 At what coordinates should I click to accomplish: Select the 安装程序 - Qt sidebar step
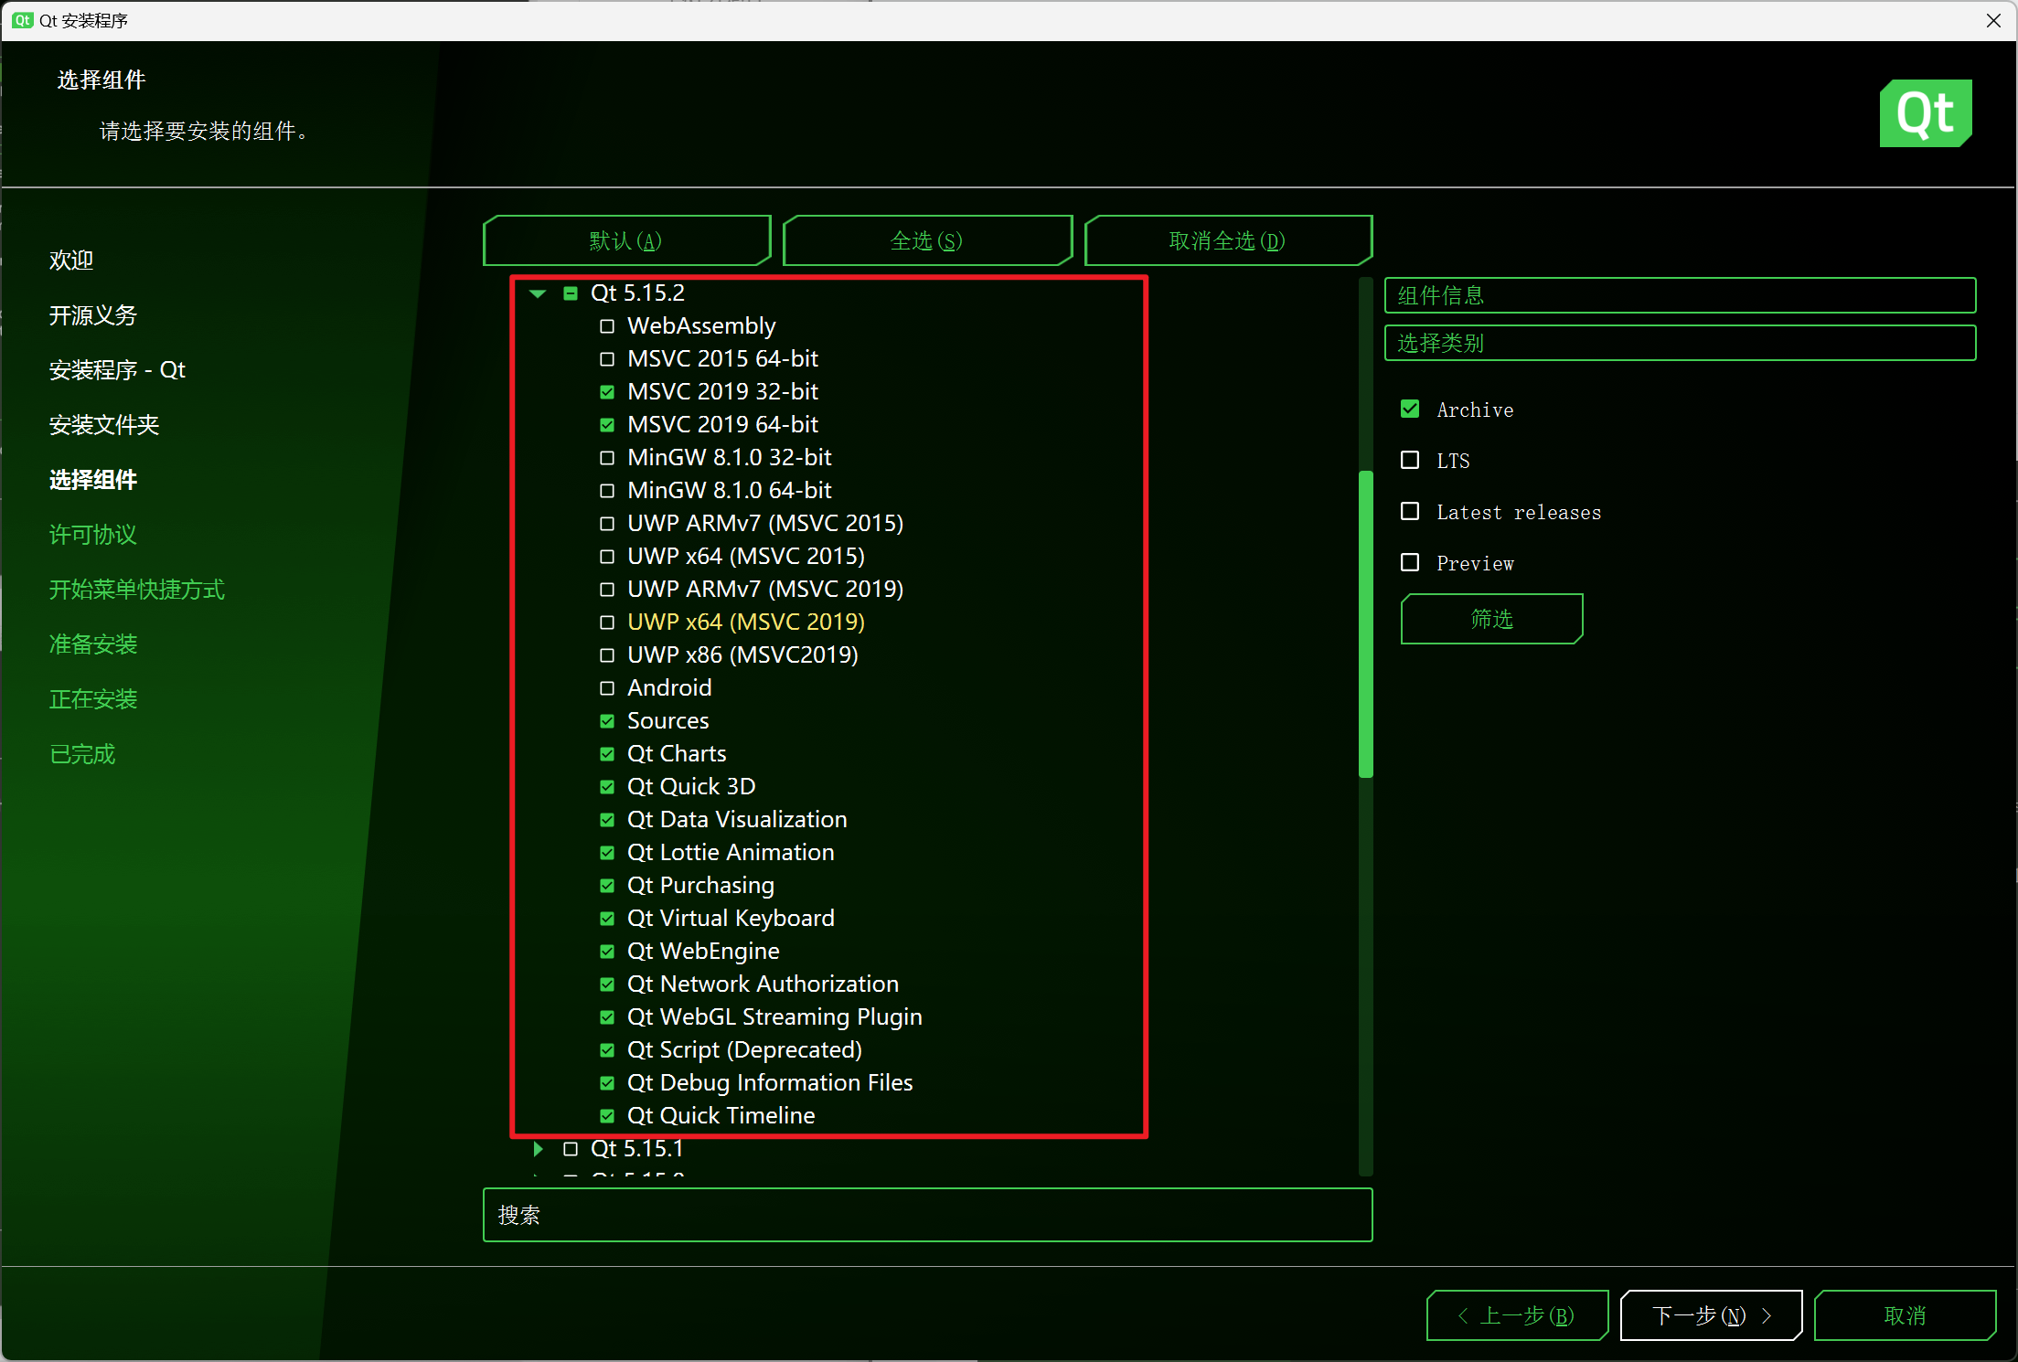pyautogui.click(x=117, y=370)
